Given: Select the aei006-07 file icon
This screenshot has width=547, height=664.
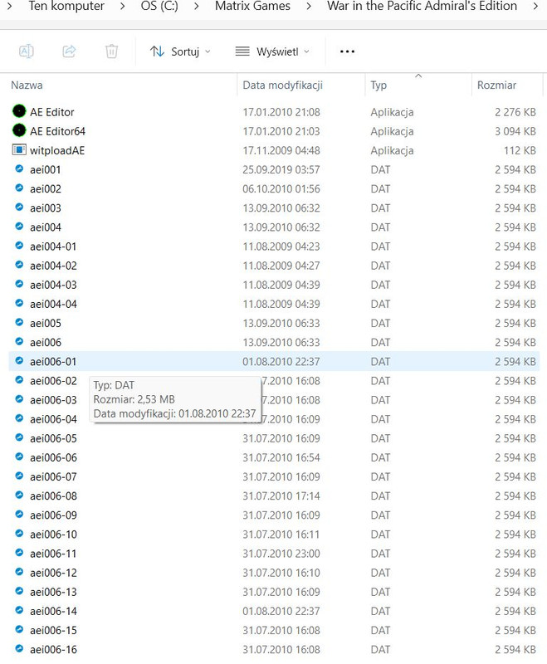Looking at the screenshot, I should coord(19,476).
